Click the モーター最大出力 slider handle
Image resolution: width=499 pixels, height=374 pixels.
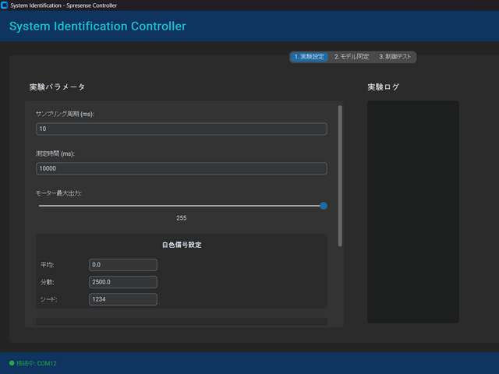tap(323, 206)
